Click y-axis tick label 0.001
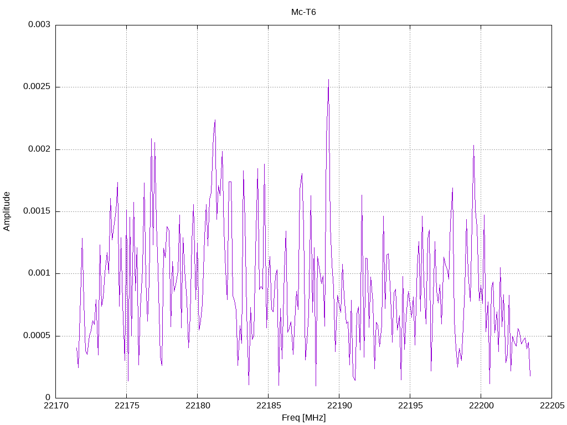This screenshot has width=567, height=425. pos(39,273)
